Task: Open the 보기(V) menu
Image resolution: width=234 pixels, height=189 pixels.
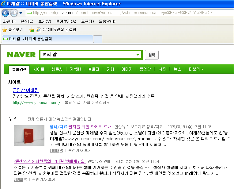Action: click(x=45, y=21)
